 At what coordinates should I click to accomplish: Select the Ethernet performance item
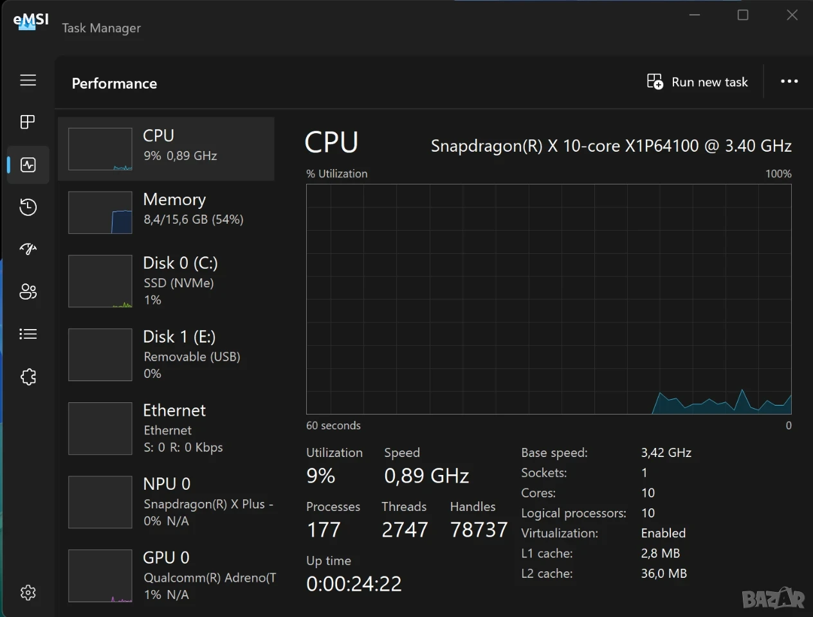166,429
